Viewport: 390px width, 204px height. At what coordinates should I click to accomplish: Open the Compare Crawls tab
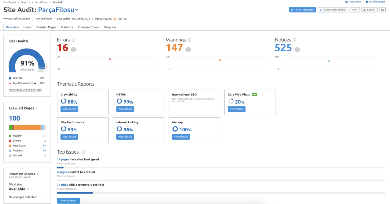click(x=89, y=27)
